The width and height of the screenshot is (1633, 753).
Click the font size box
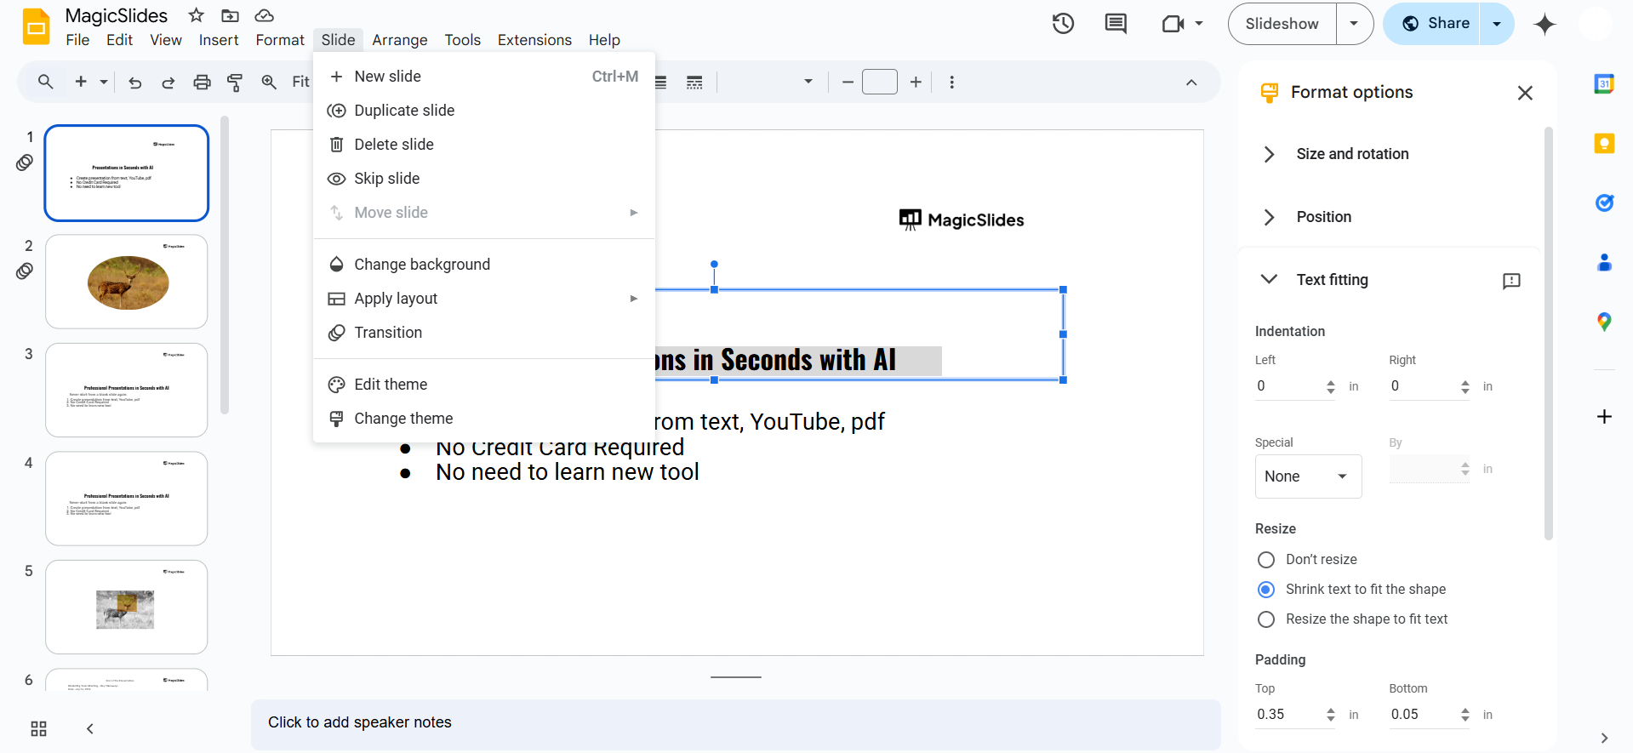(x=880, y=82)
